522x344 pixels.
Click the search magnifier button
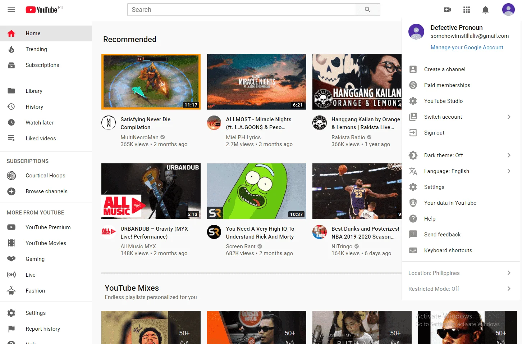click(367, 10)
